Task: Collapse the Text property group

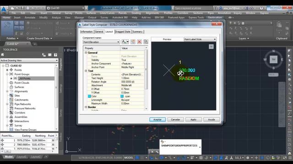Action: click(x=86, y=71)
